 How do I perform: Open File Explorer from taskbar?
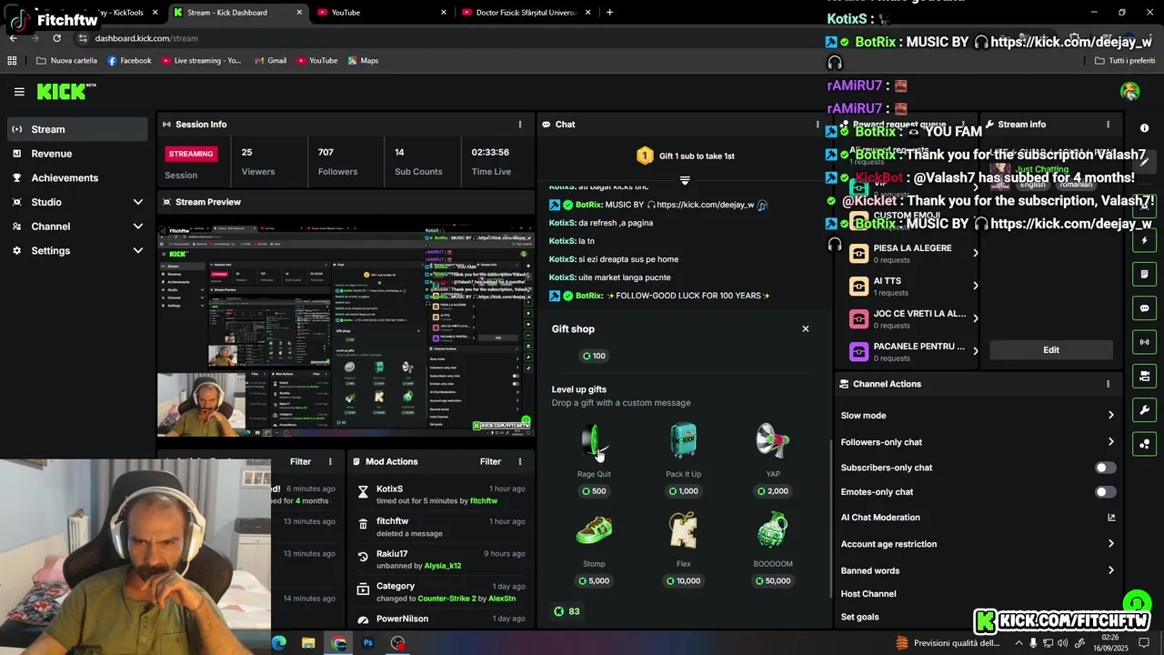point(308,643)
